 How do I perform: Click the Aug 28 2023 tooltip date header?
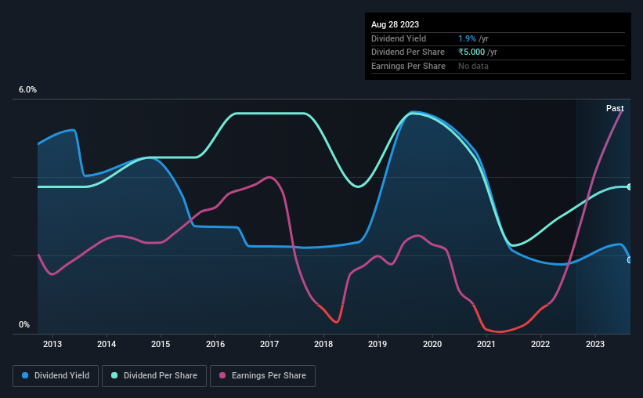(395, 24)
